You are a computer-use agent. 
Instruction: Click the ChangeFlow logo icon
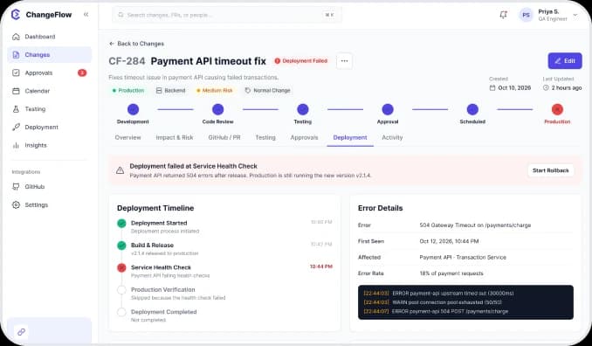(16, 14)
